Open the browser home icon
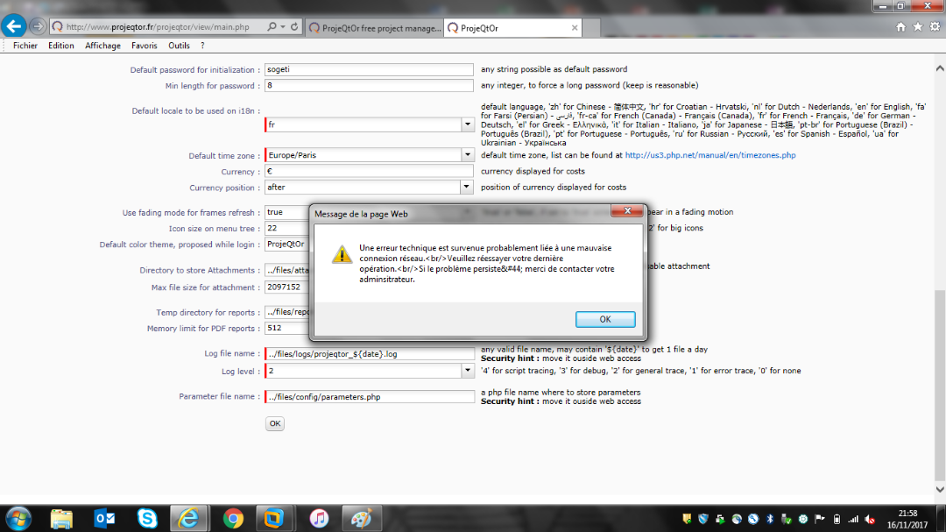Viewport: 946px width, 532px height. [900, 26]
